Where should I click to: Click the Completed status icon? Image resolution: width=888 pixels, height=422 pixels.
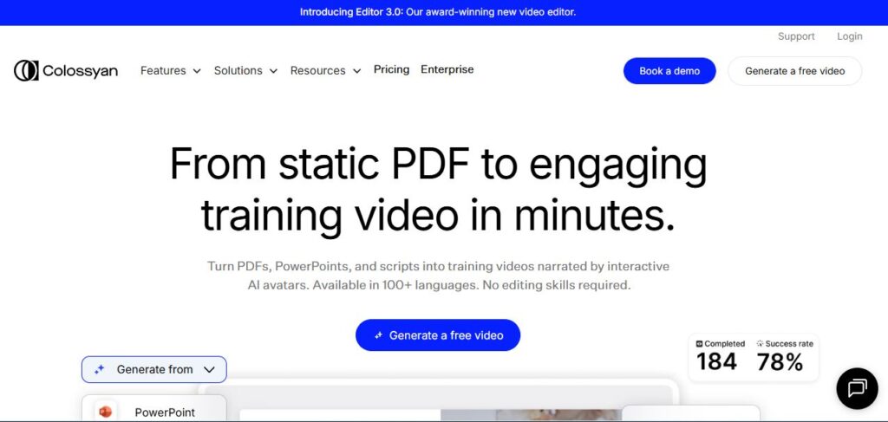[x=700, y=344]
